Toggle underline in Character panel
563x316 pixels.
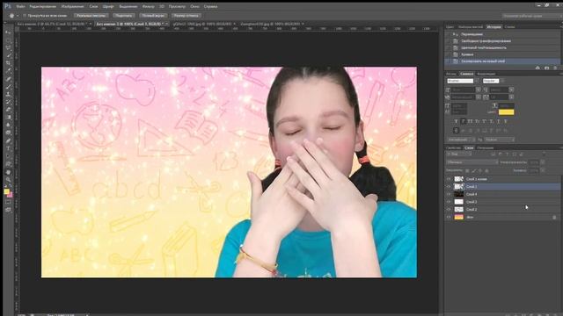[x=499, y=121]
